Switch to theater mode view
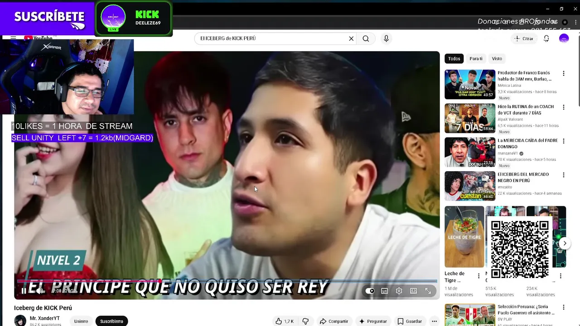580x326 pixels. point(413,291)
